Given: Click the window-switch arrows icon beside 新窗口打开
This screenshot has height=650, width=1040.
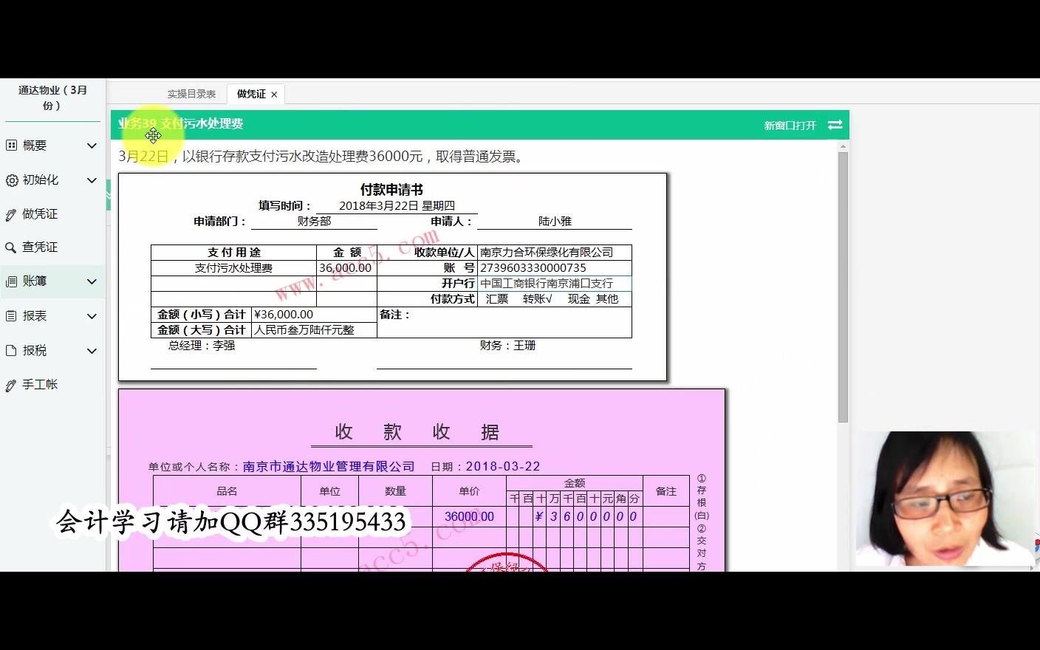Looking at the screenshot, I should click(x=835, y=125).
